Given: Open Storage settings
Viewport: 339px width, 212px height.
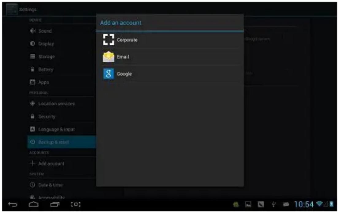Looking at the screenshot, I should click(62, 57).
